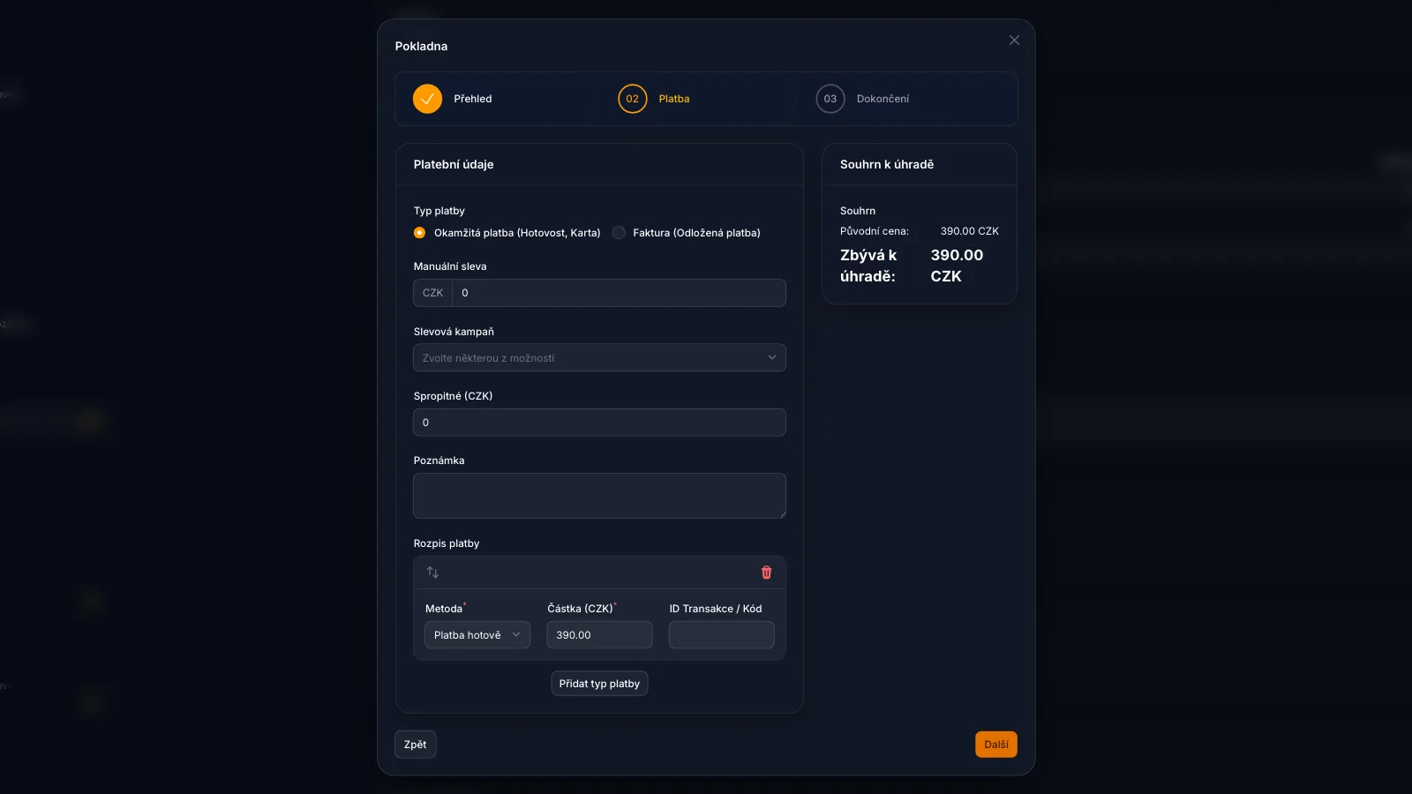Focus the ID Transakce / Kód field
The image size is (1412, 794).
(x=721, y=635)
